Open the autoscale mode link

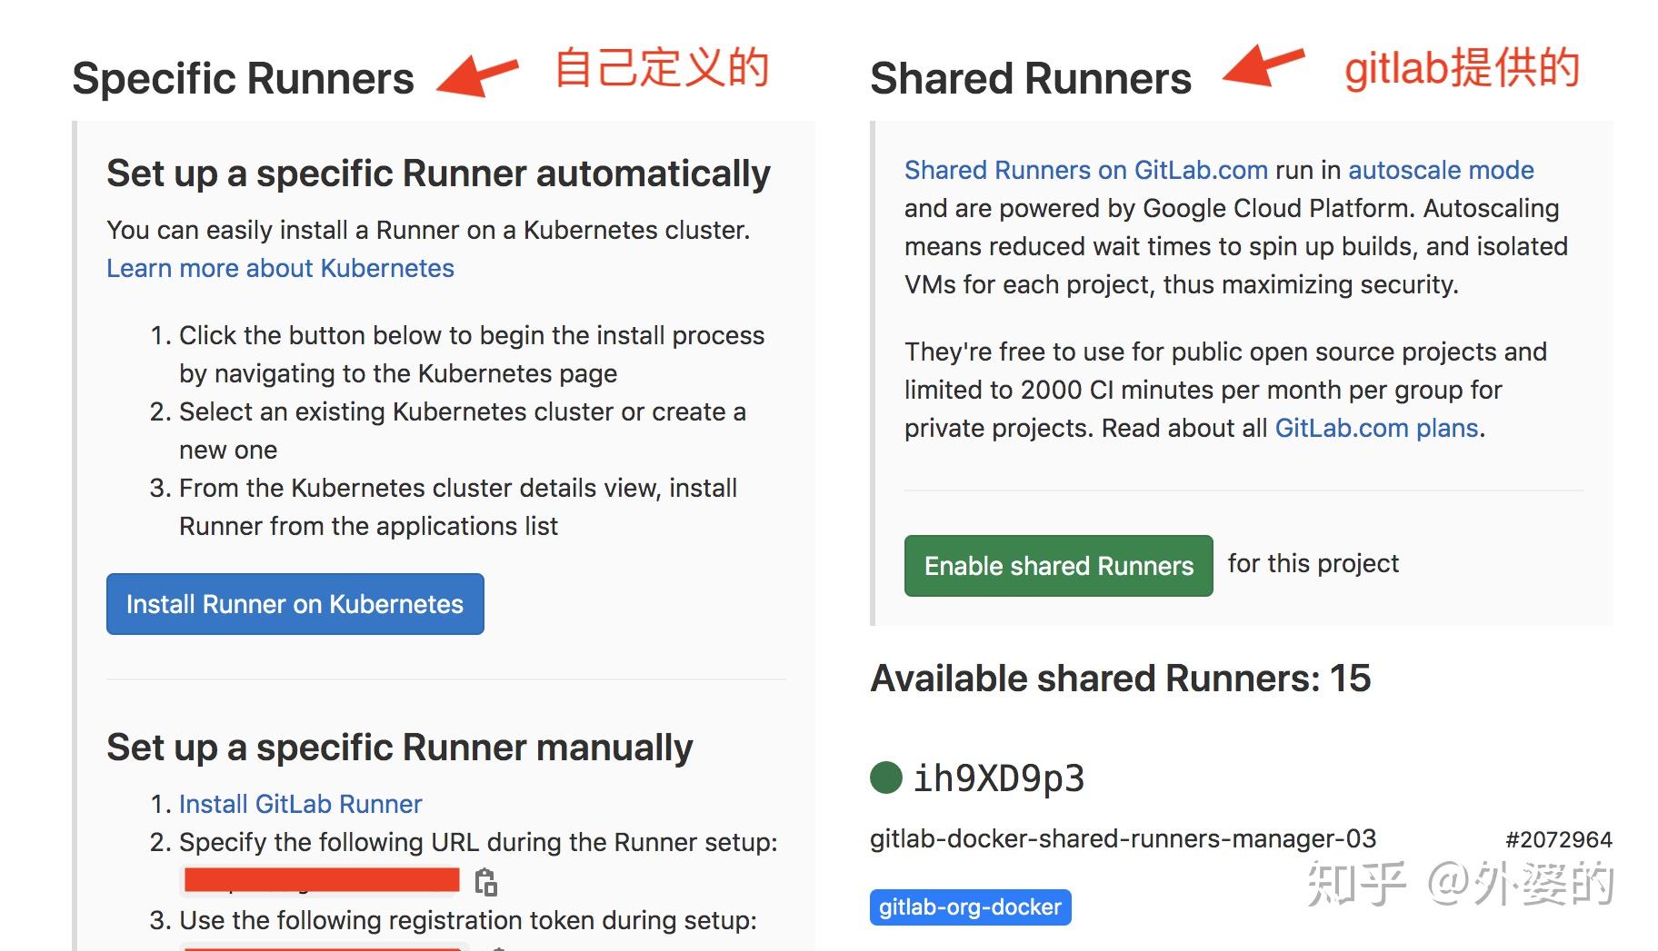[1441, 170]
